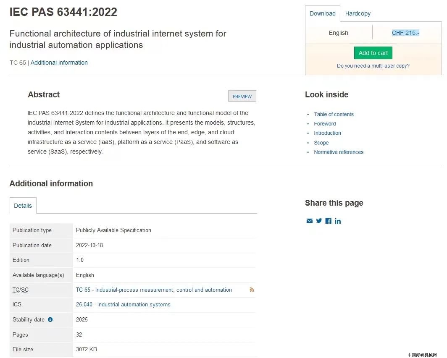This screenshot has height=358, width=447.
Task: Open Normative references link
Action: click(339, 152)
